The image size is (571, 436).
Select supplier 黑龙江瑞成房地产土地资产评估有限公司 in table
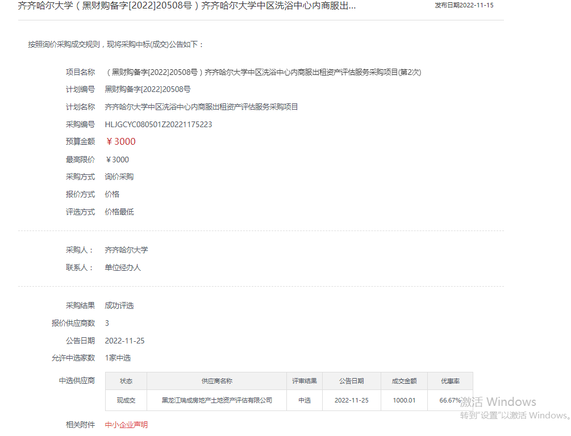tap(218, 400)
